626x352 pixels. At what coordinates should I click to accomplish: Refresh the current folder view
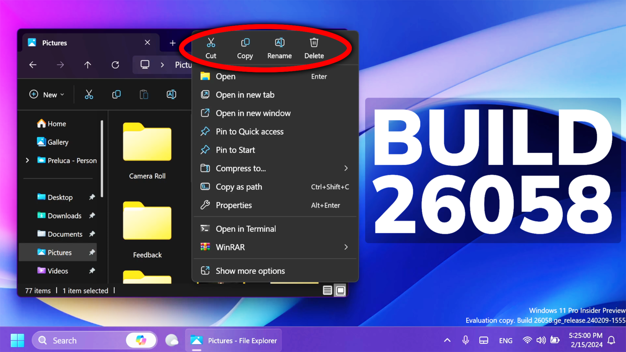pos(115,65)
